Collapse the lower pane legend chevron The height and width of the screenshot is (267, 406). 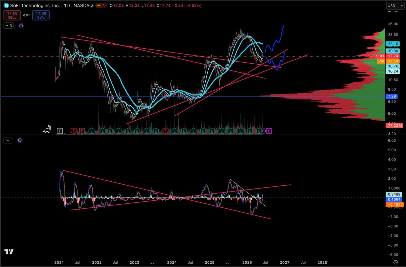pyautogui.click(x=8, y=140)
